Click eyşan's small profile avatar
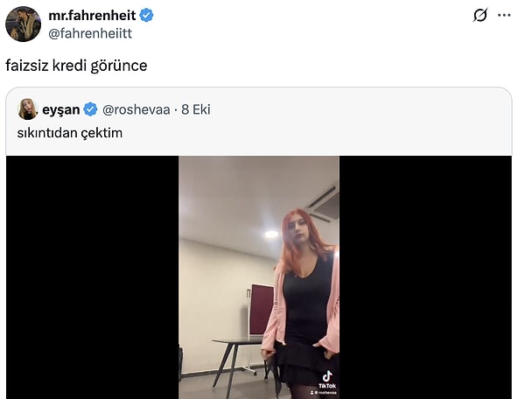Viewport: 525px width, 399px height. [27, 109]
